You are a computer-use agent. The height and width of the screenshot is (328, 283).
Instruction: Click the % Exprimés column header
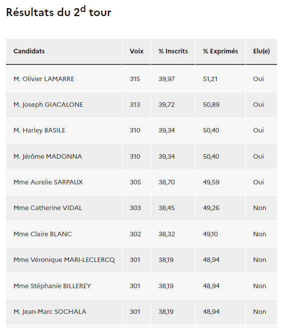tap(220, 51)
